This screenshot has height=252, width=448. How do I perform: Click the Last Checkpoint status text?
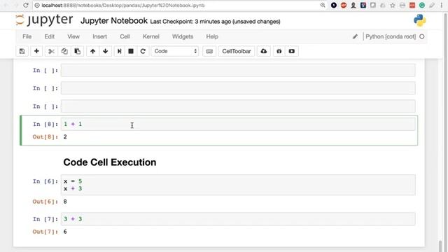pos(215,22)
